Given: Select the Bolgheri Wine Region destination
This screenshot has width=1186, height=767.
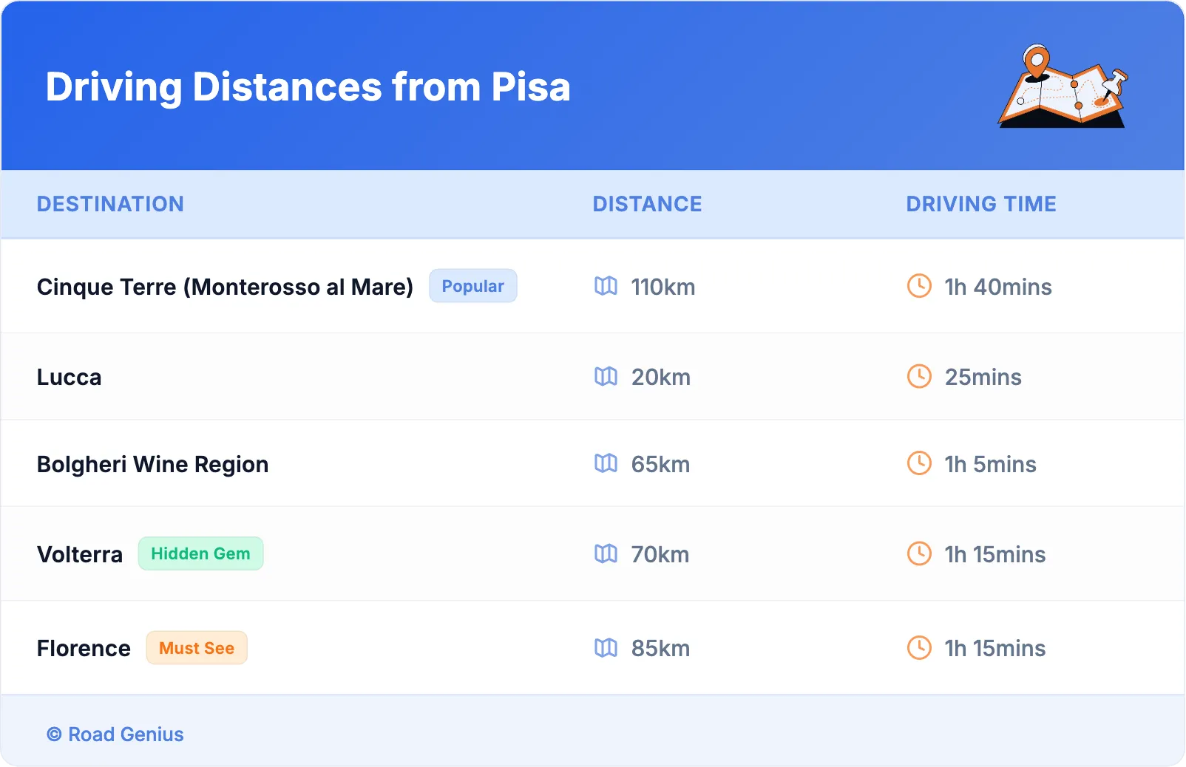Looking at the screenshot, I should [153, 464].
